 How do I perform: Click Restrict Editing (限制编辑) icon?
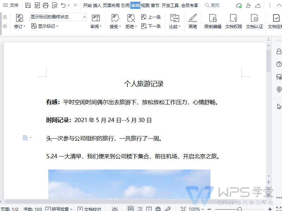click(x=213, y=18)
